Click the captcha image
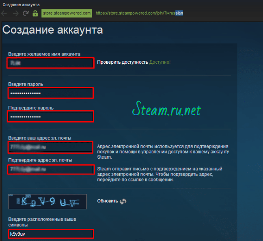Viewport: 263px width, 241px height. pyautogui.click(x=47, y=202)
